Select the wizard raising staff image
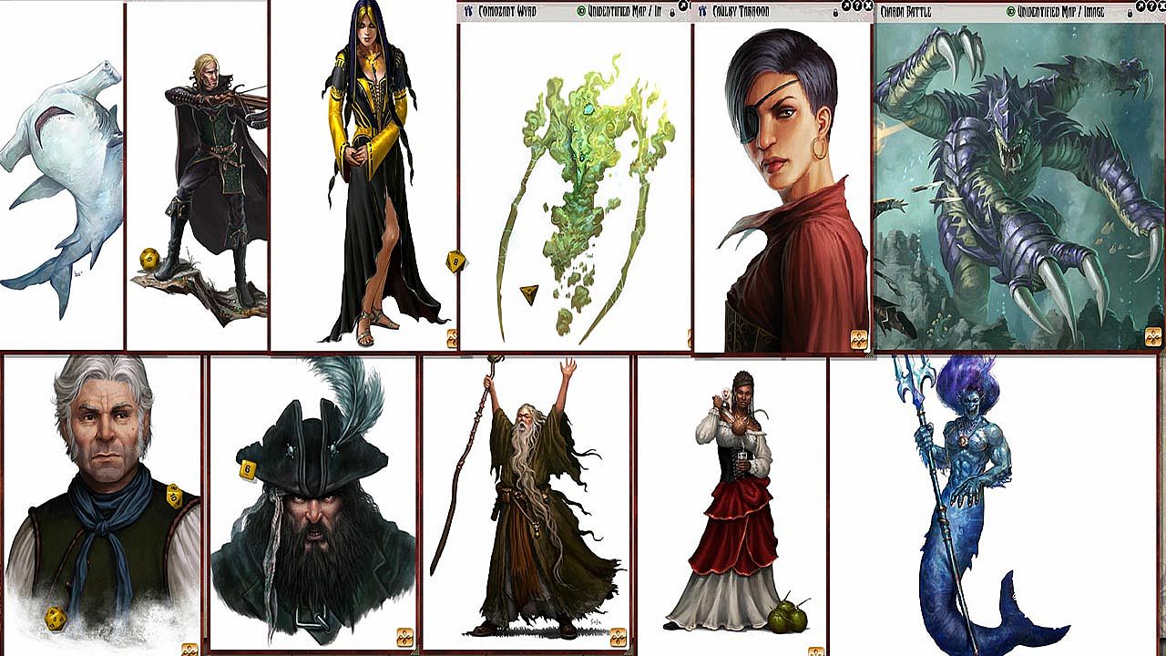The width and height of the screenshot is (1166, 656). tap(527, 503)
